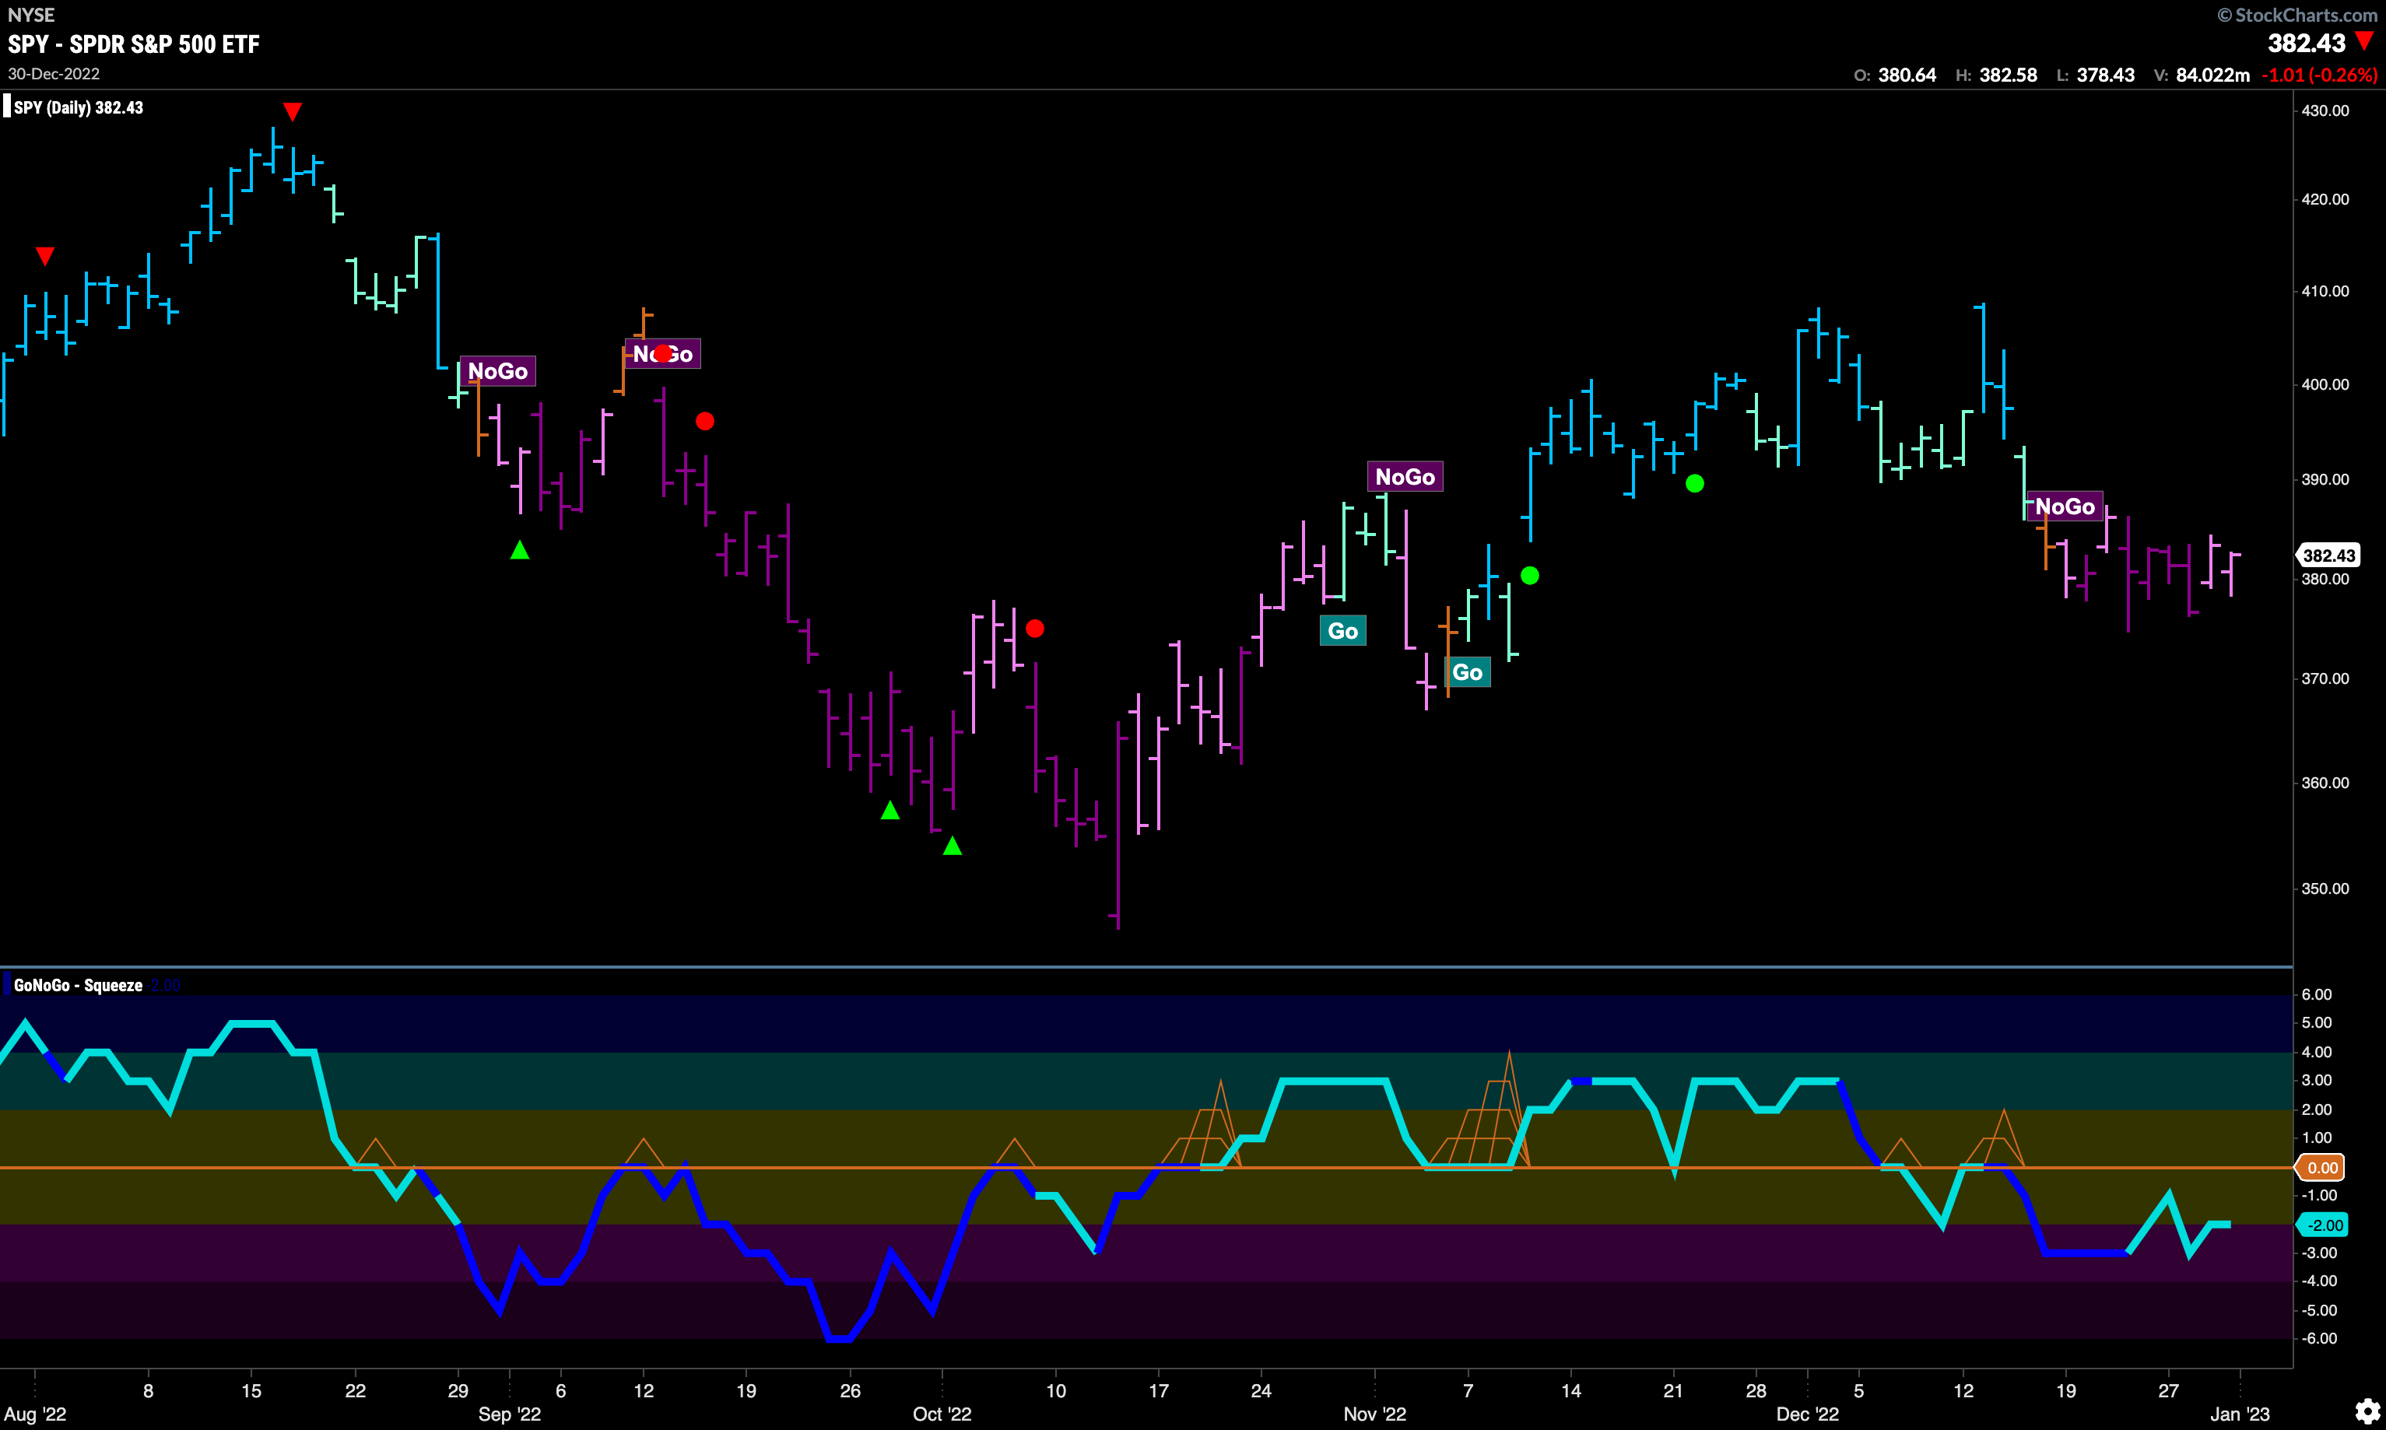
Task: Click the red dot near the October 10 bars
Action: pyautogui.click(x=1035, y=629)
